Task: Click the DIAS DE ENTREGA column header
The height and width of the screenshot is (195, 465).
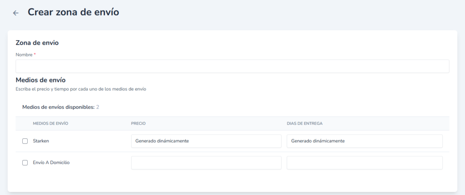Action: click(305, 123)
